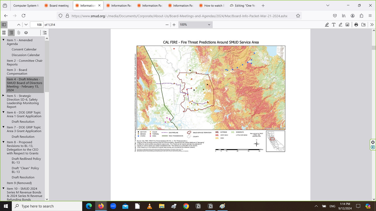Image resolution: width=376 pixels, height=211 pixels.
Task: Open Draft Redlined Policy BL-13 outline link
Action: 26,161
